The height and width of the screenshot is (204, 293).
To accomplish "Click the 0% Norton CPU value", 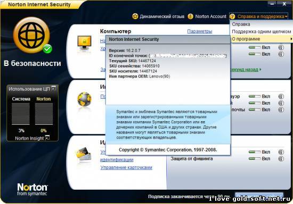I will pyautogui.click(x=44, y=131).
